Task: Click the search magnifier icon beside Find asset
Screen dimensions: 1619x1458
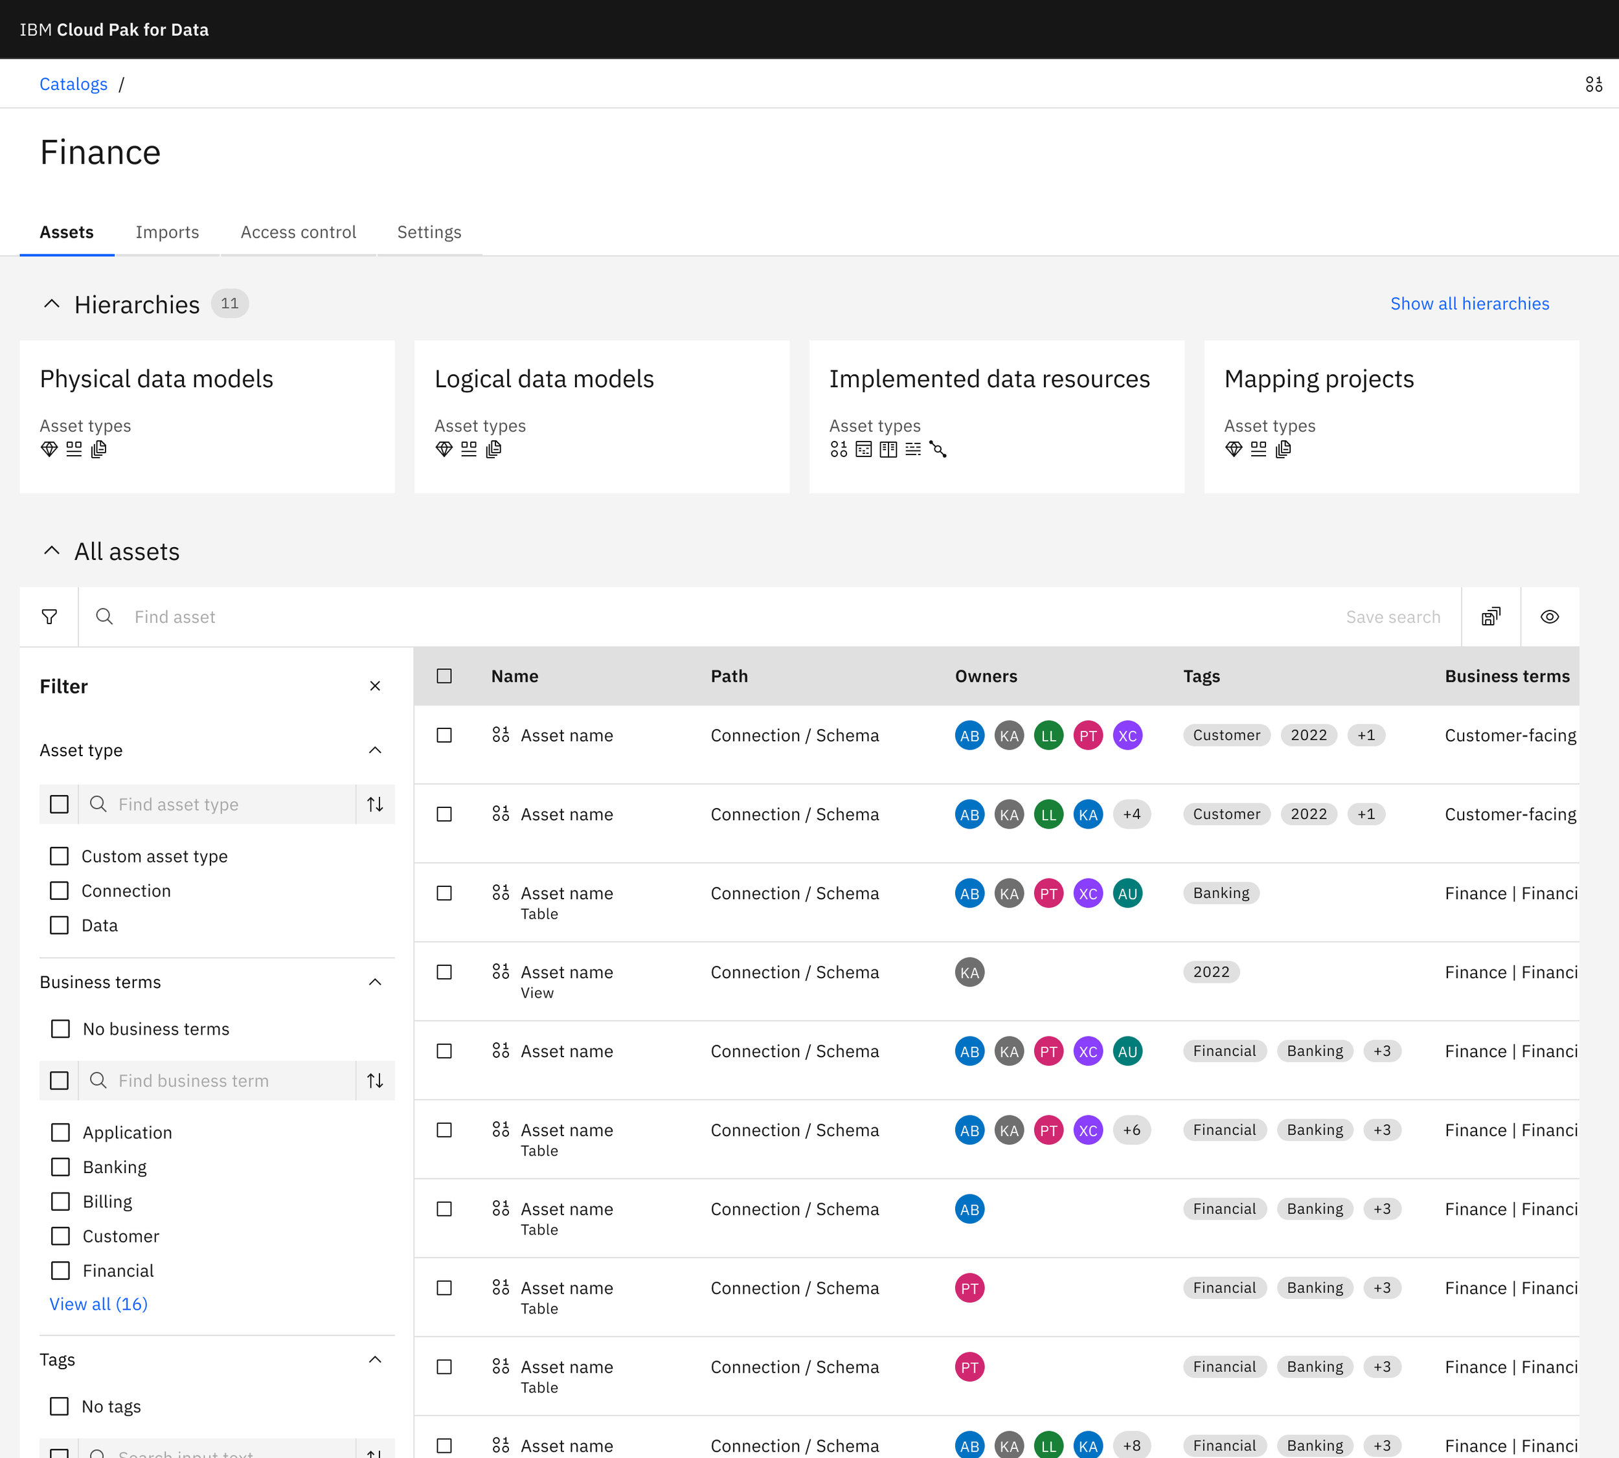Action: (104, 617)
